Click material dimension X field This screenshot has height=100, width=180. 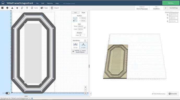pyautogui.click(x=173, y=15)
